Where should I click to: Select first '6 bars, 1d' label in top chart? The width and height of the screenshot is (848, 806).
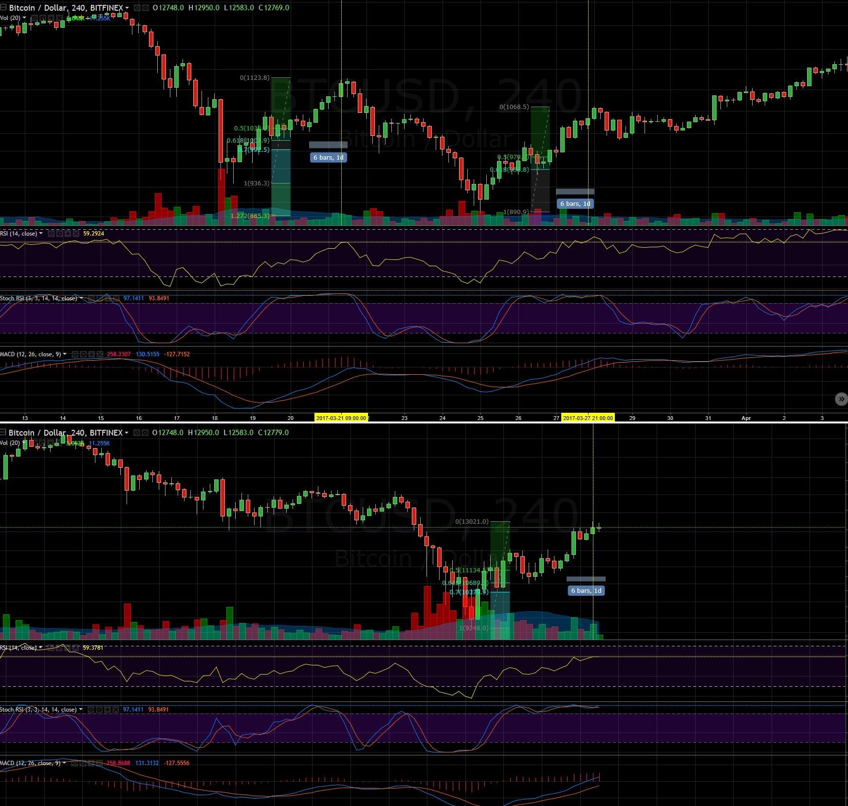click(x=329, y=157)
